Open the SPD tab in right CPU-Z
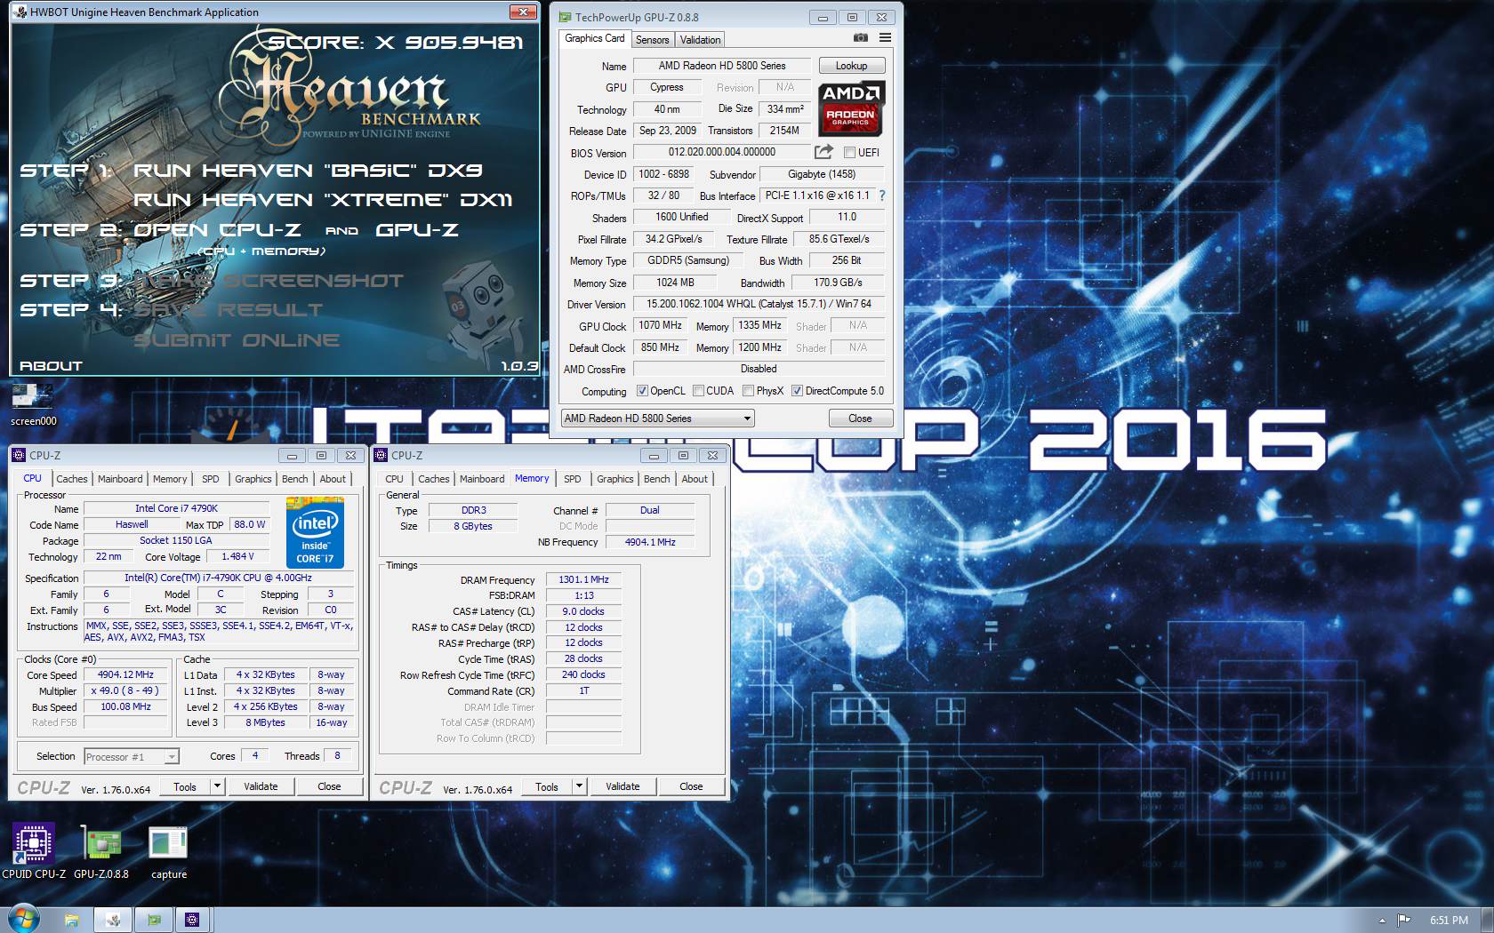This screenshot has height=933, width=1494. click(573, 478)
